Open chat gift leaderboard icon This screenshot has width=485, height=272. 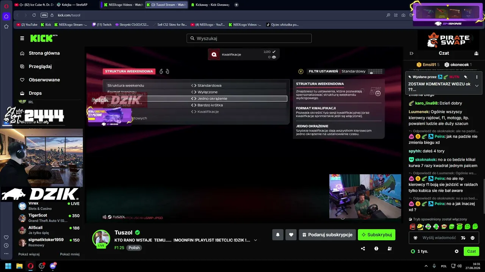click(476, 53)
